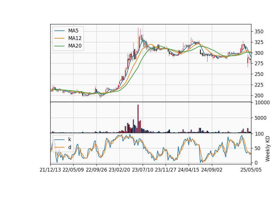
Task: Click the 225 price axis label
Action: [x=259, y=85]
